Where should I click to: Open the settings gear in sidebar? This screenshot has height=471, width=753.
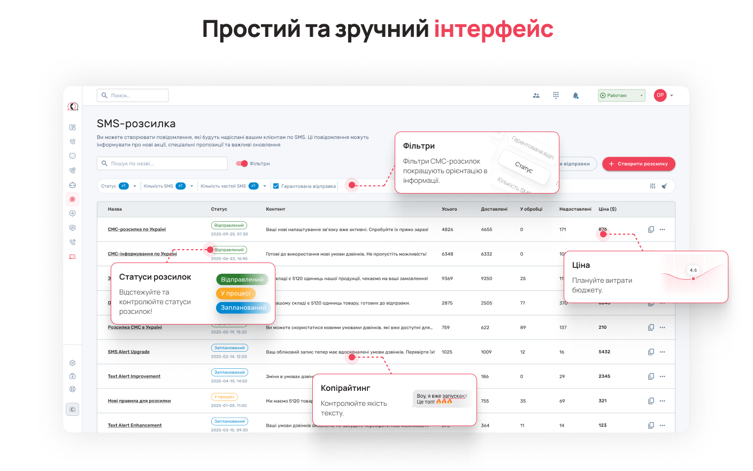pos(72,363)
